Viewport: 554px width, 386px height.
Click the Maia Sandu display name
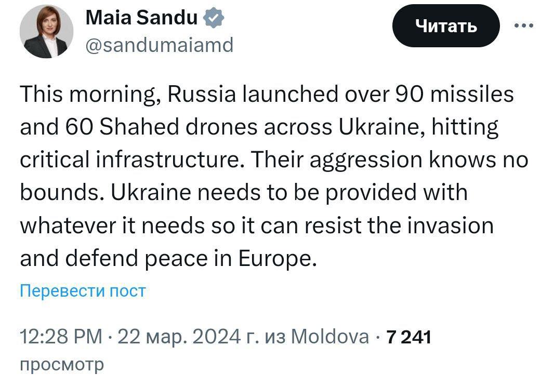[141, 18]
